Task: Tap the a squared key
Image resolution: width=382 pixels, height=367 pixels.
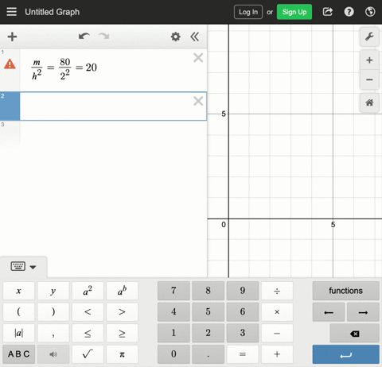Action: point(88,291)
